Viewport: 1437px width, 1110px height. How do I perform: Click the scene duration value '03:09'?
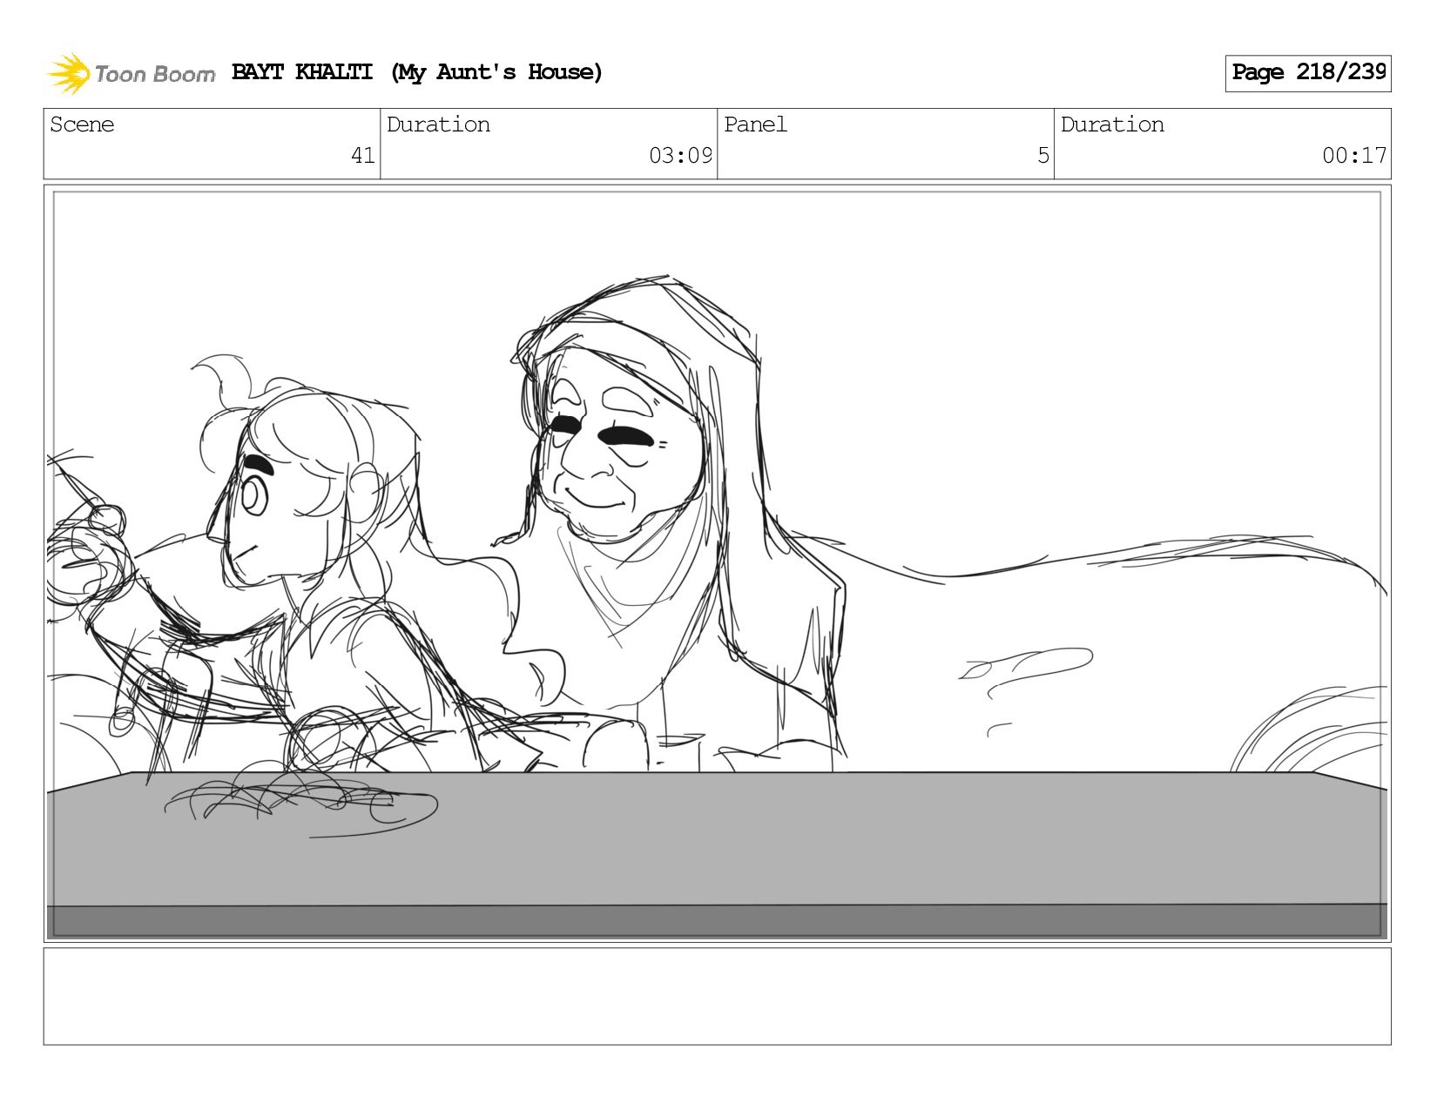click(680, 156)
